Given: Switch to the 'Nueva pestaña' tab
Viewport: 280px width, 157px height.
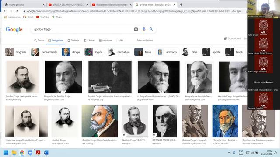Looking at the screenshot, I should tap(24, 5).
